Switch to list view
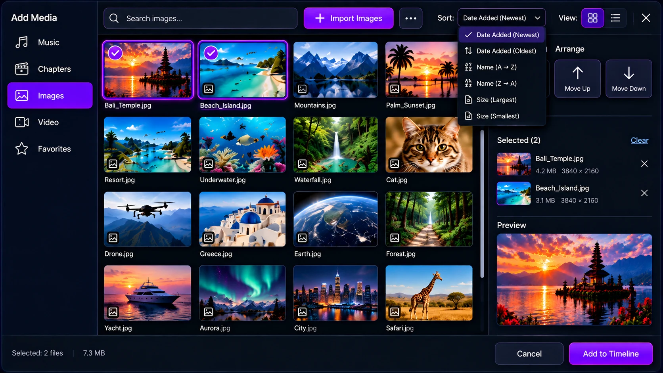Screen dimensions: 663x373 pyautogui.click(x=615, y=18)
